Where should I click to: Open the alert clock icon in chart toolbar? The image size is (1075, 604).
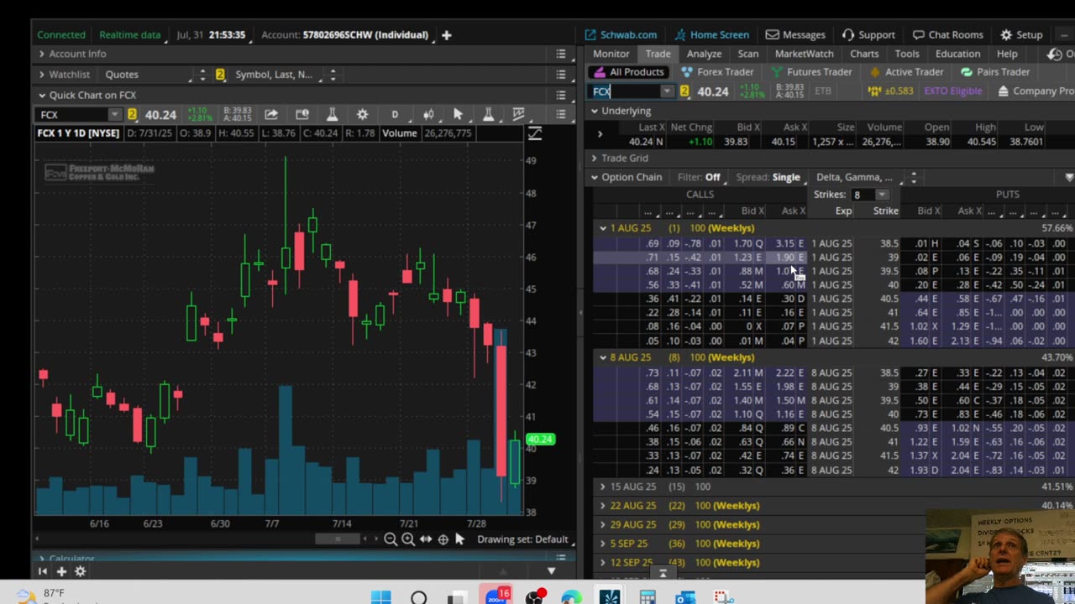point(302,114)
